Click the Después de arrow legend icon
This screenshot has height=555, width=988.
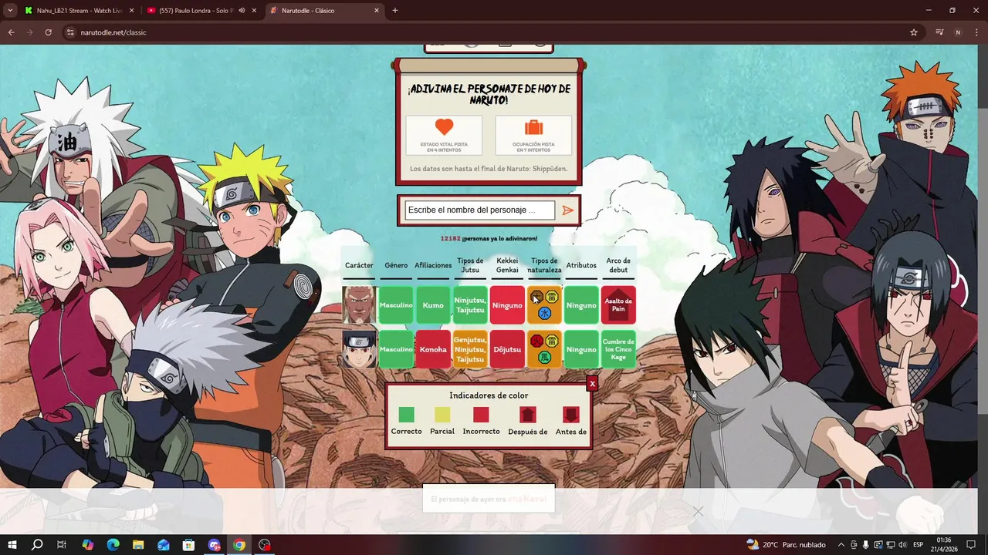pos(528,415)
